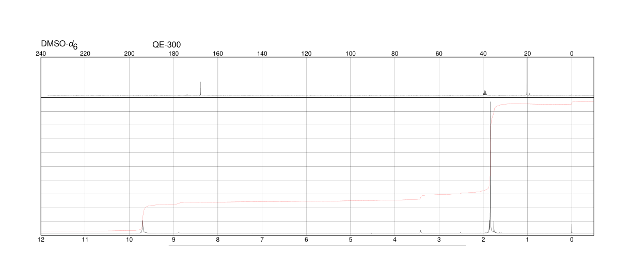The height and width of the screenshot is (272, 632).
Task: Select the 20 tick label on carbon axis
Action: coord(528,54)
